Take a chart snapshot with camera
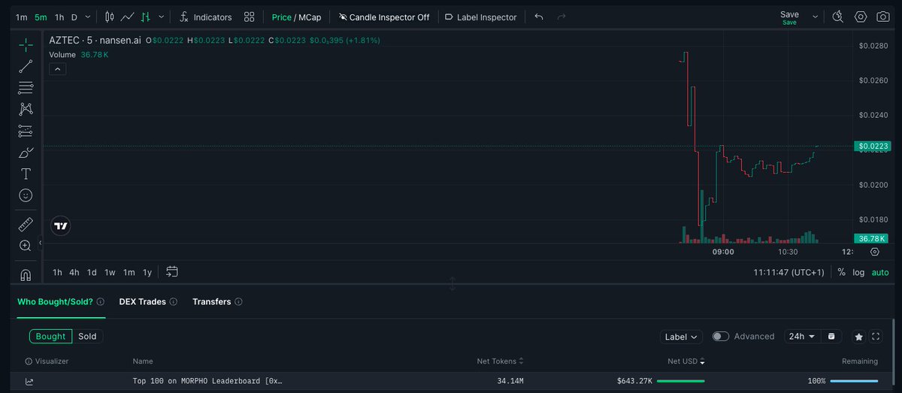 tap(883, 17)
